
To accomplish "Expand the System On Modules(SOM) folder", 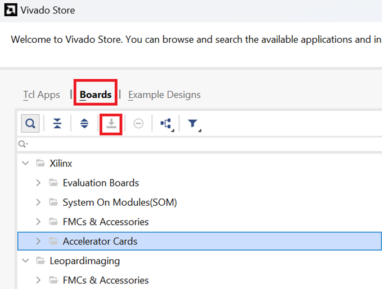I will 38,202.
